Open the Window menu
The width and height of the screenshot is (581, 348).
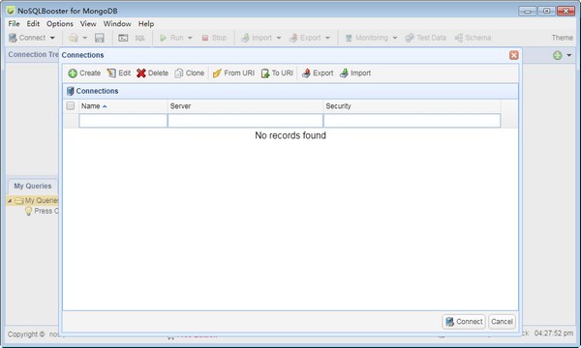[117, 23]
